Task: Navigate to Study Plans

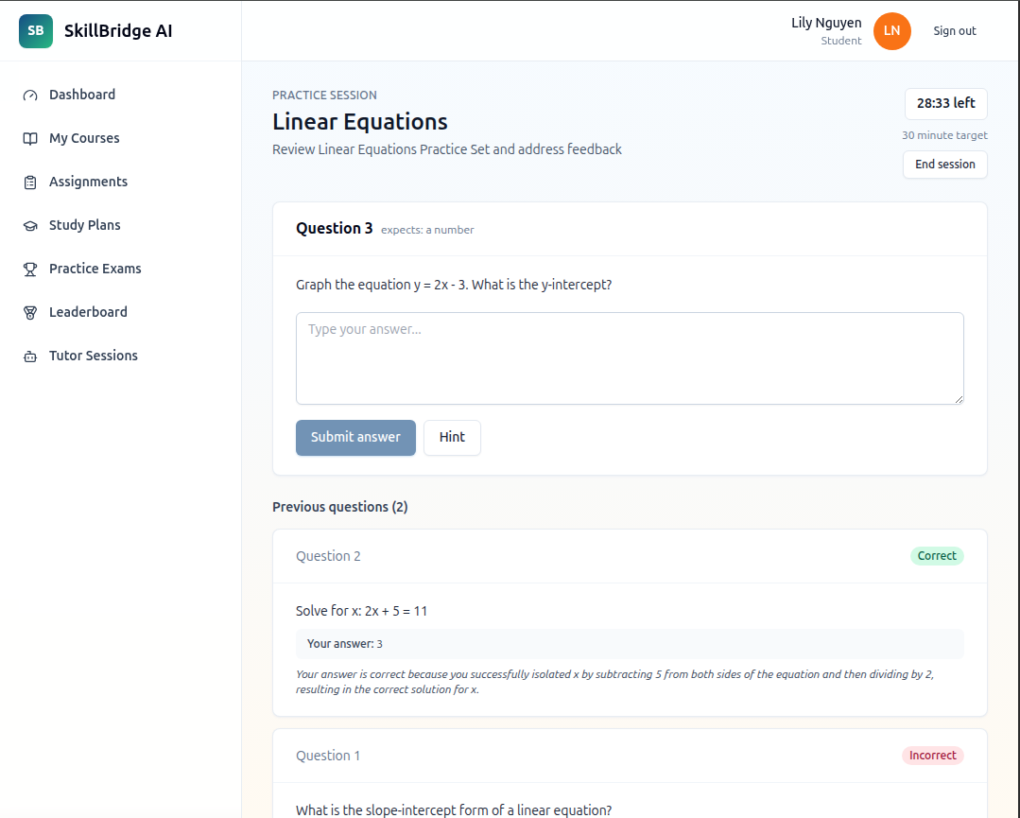Action: coord(84,226)
